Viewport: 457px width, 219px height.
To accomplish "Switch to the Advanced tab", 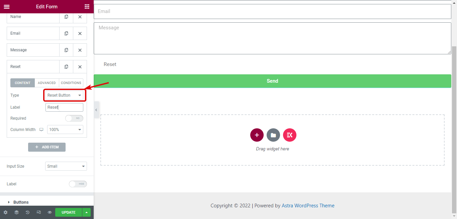I will (x=47, y=83).
